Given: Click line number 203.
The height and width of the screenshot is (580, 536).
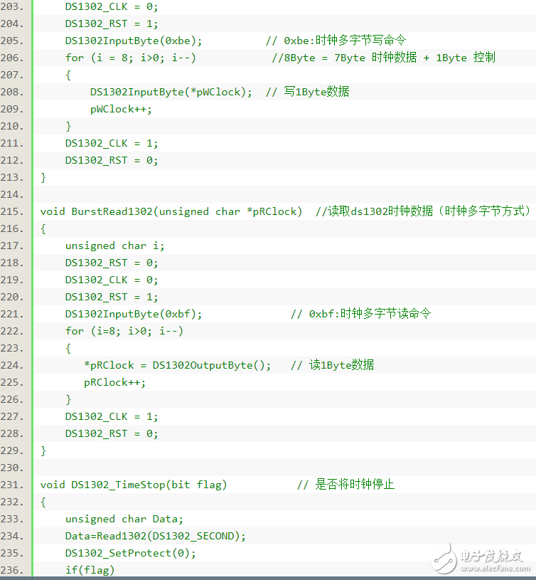Looking at the screenshot, I should (x=12, y=6).
